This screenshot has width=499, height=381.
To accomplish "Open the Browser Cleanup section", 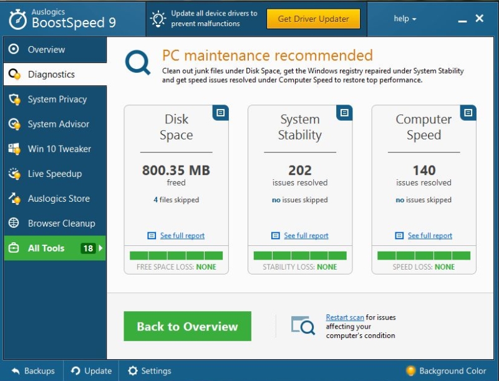I will click(x=55, y=223).
